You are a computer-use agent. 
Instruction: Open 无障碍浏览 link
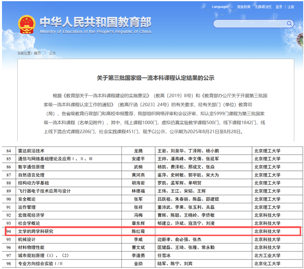pos(263,7)
